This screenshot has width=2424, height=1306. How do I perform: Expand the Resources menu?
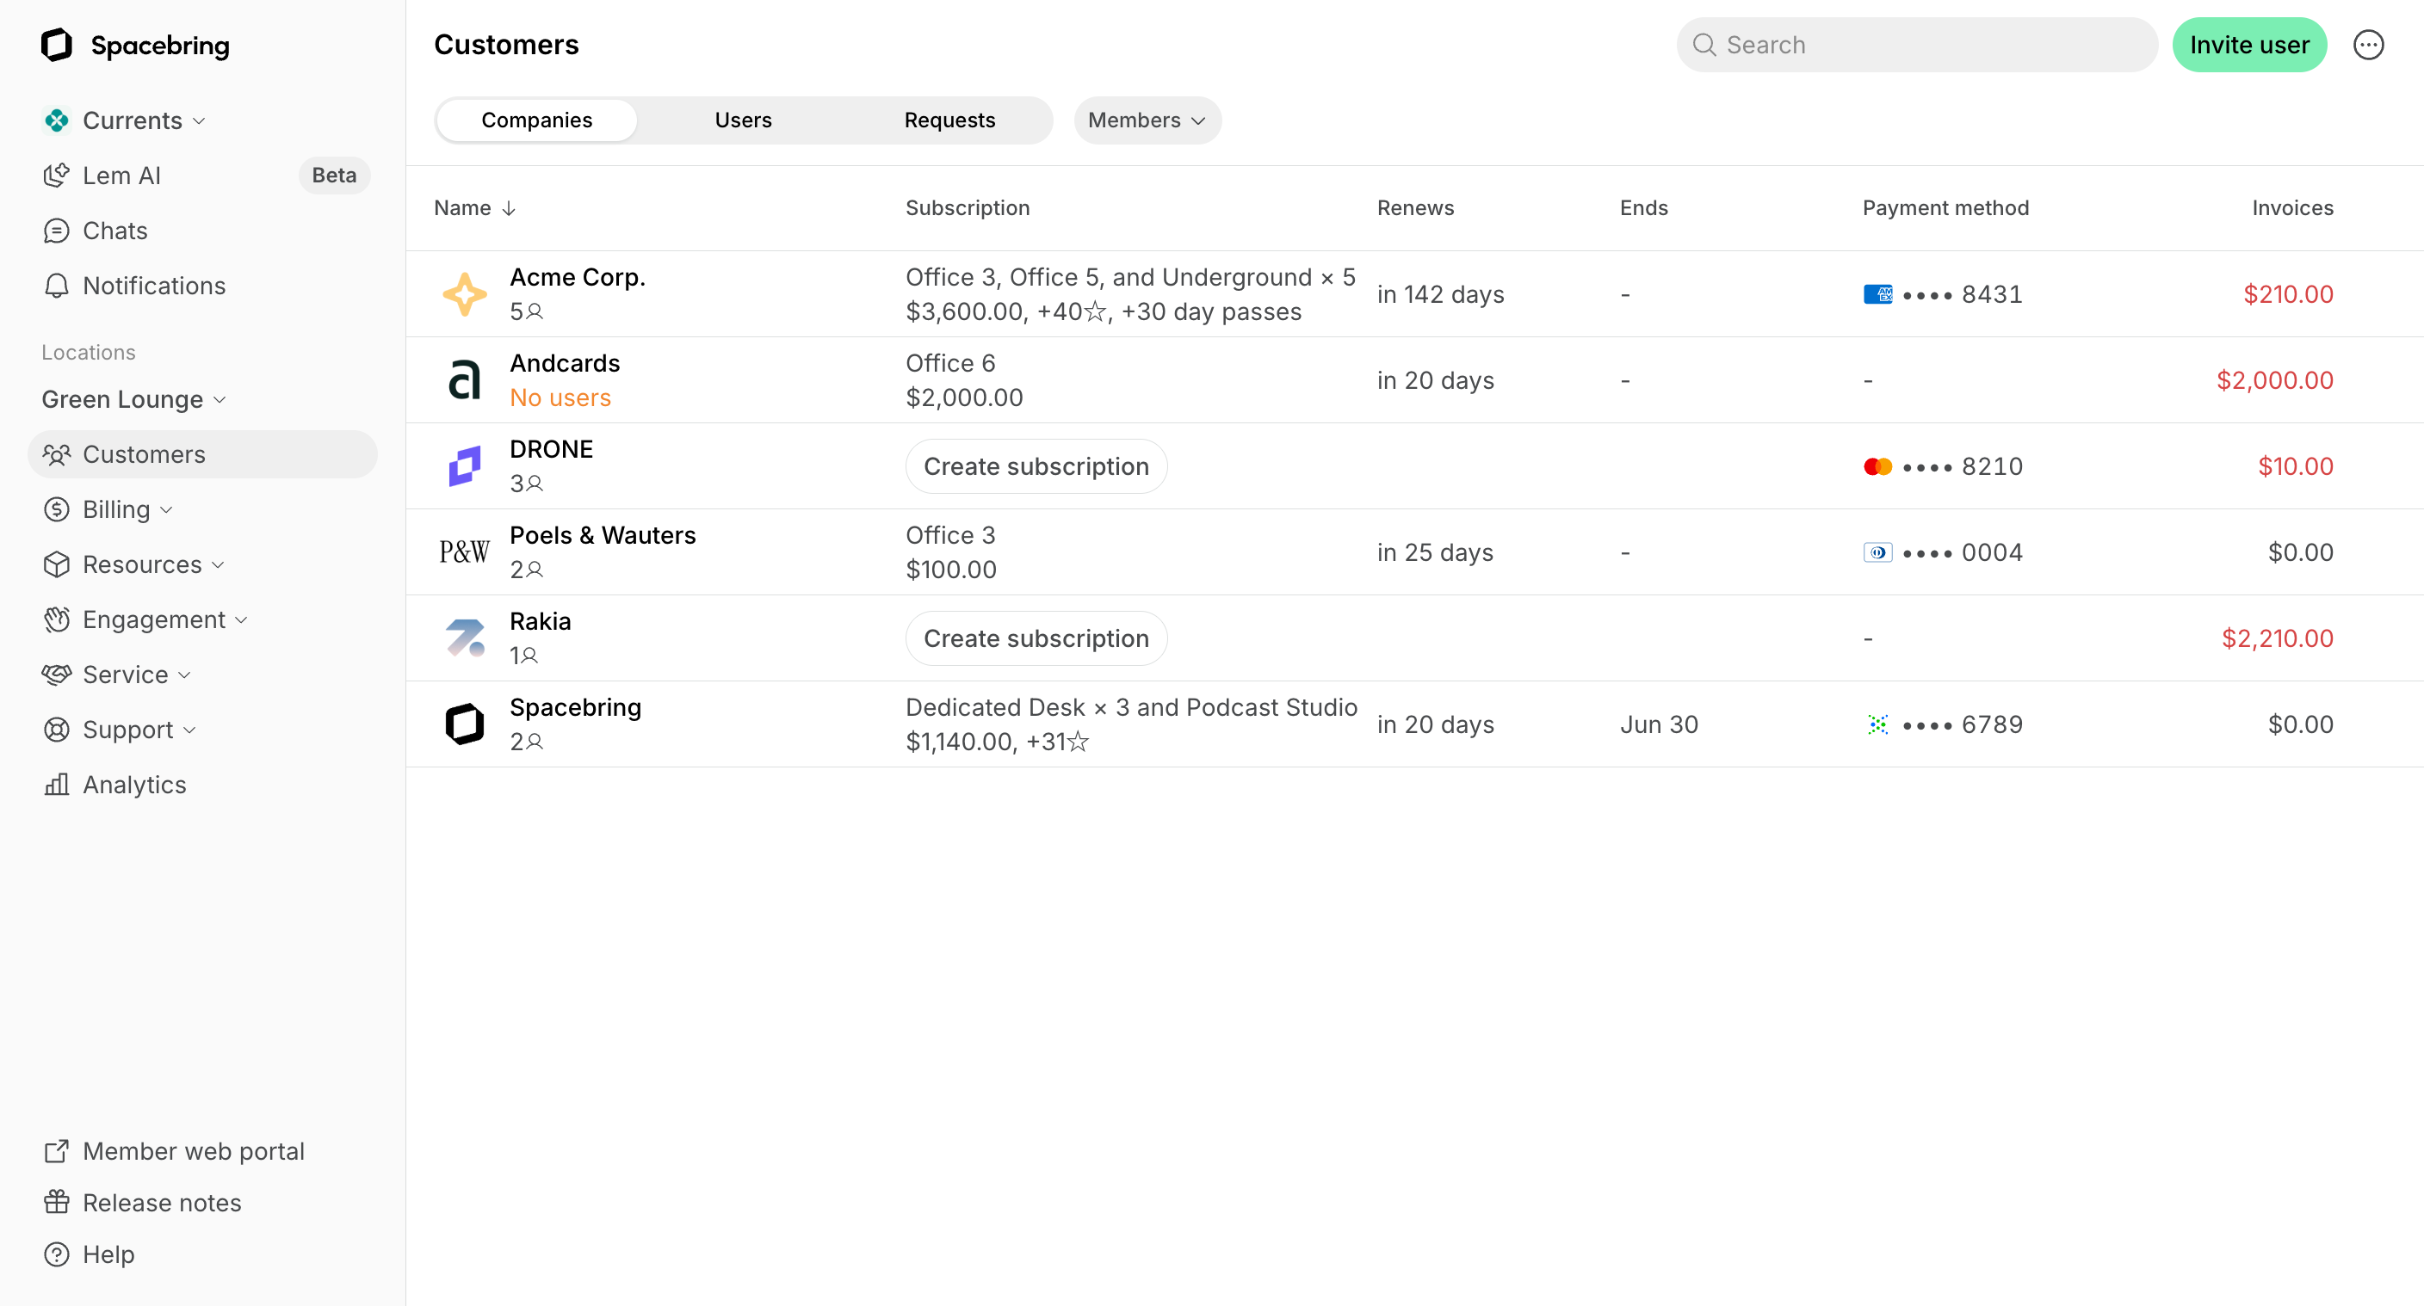[x=219, y=565]
